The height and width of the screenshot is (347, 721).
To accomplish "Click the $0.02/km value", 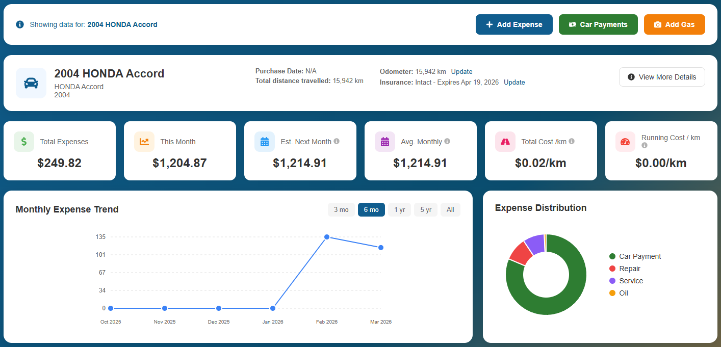I will 541,163.
